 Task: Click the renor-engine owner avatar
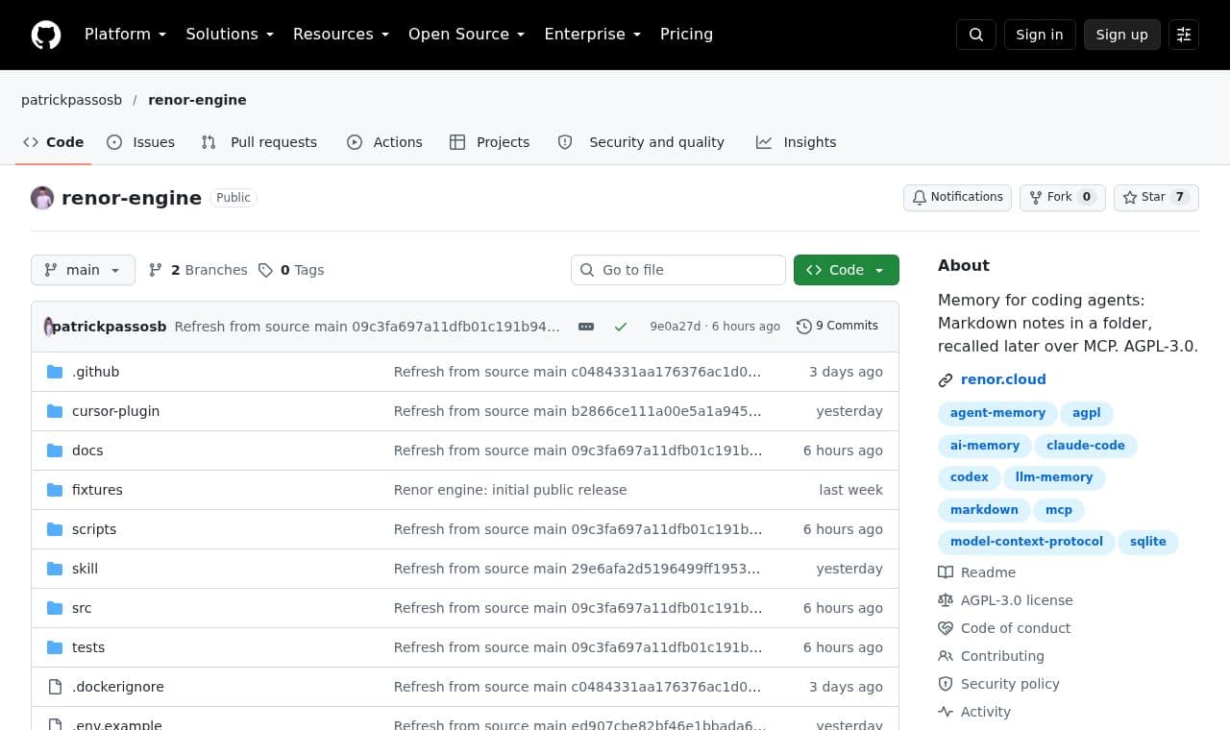(x=42, y=198)
